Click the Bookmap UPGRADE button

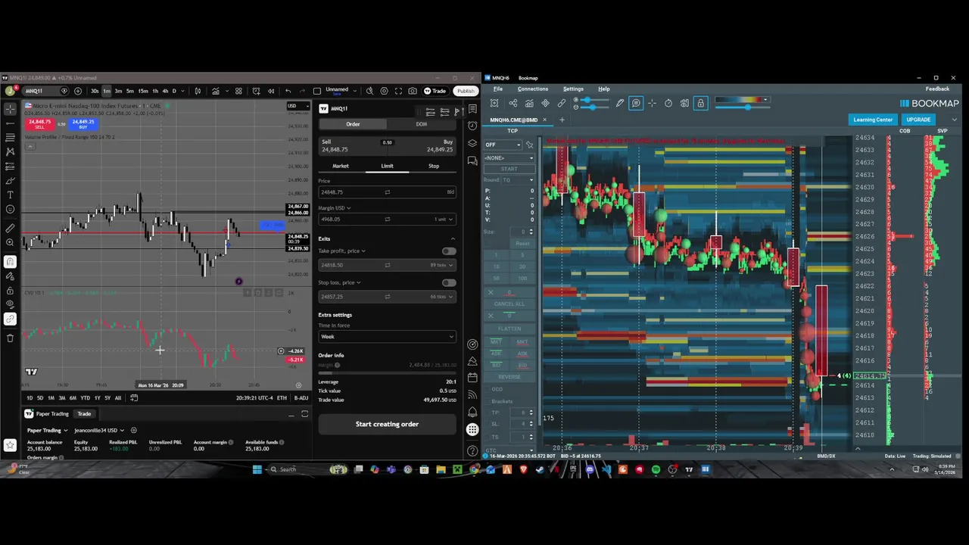(x=918, y=120)
